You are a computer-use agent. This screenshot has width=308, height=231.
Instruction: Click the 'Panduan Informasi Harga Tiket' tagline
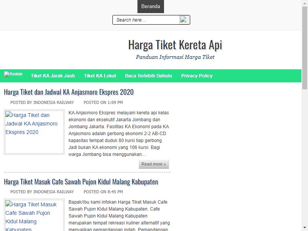[x=175, y=57]
